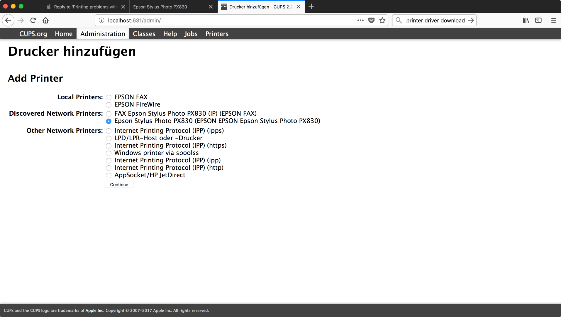View the Jobs section
561x317 pixels.
(x=191, y=34)
